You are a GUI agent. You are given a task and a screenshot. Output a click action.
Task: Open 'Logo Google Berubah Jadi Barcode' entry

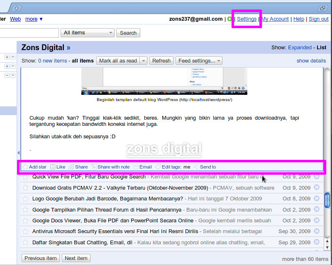(x=107, y=199)
